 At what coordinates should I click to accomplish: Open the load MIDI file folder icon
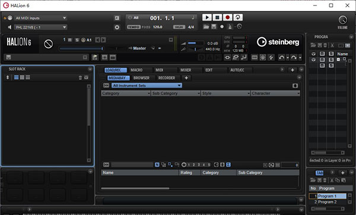coord(206,27)
